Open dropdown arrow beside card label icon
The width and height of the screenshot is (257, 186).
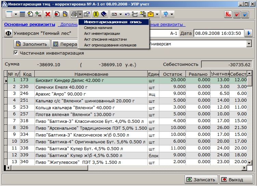point(121,14)
